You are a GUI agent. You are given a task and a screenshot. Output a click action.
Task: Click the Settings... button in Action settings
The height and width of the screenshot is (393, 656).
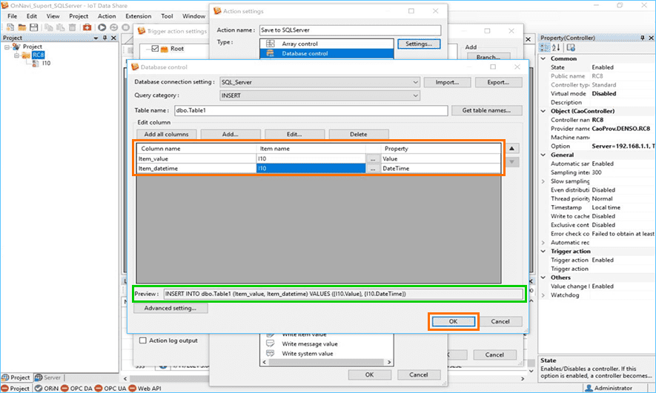point(419,44)
